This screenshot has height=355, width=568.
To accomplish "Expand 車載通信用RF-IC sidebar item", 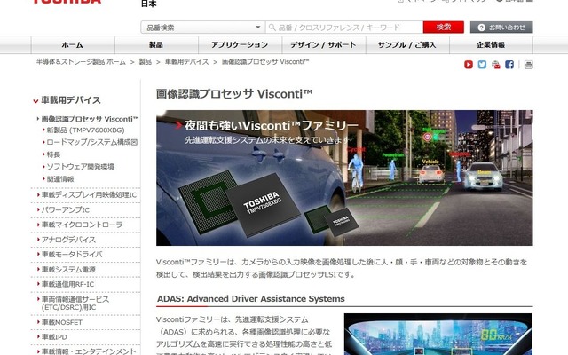I will [67, 284].
